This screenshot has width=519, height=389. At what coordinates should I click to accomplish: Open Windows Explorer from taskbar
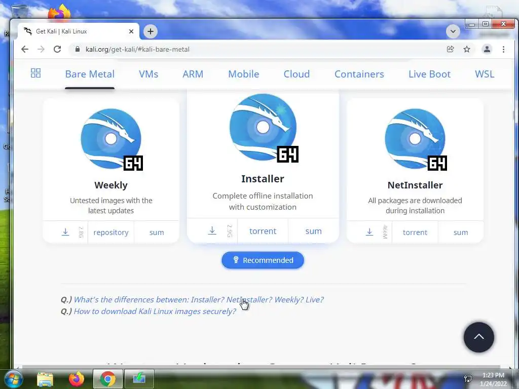pos(45,379)
